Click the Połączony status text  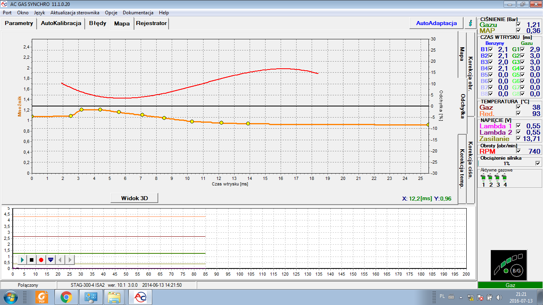pyautogui.click(x=28, y=285)
